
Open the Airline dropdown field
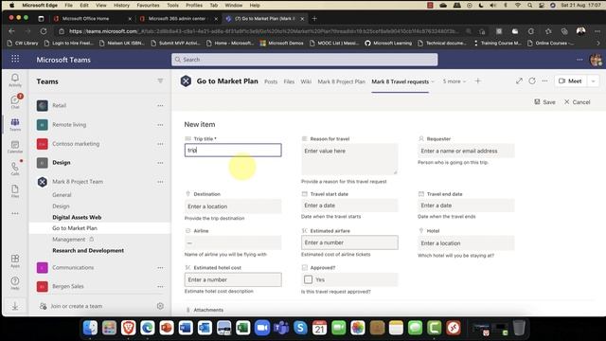coord(233,242)
